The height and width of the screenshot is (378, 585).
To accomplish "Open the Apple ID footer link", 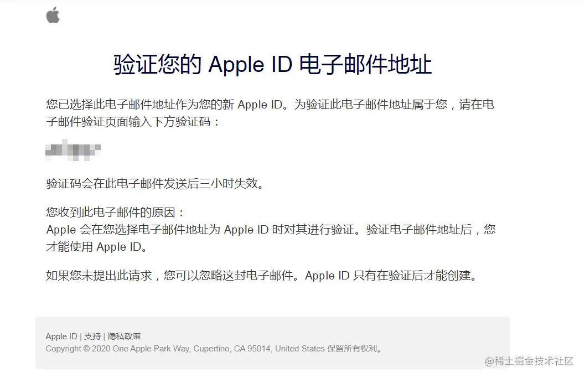I will pos(61,336).
